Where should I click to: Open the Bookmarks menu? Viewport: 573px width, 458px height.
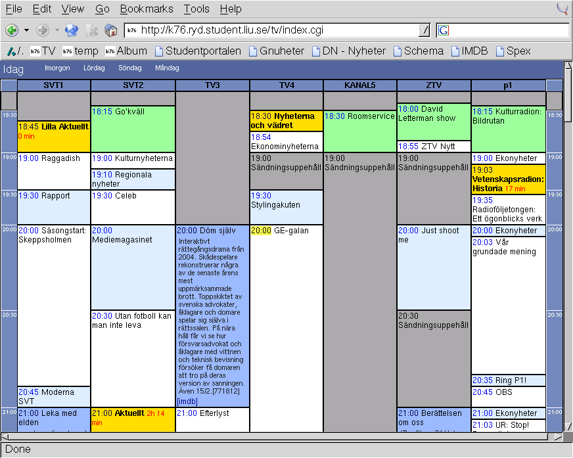pyautogui.click(x=147, y=9)
